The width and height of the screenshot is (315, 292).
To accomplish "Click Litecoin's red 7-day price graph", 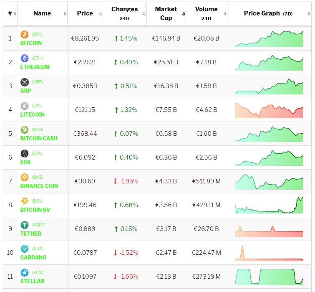I will (269, 110).
